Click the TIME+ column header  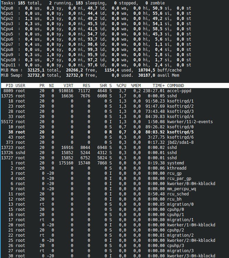click(x=159, y=86)
